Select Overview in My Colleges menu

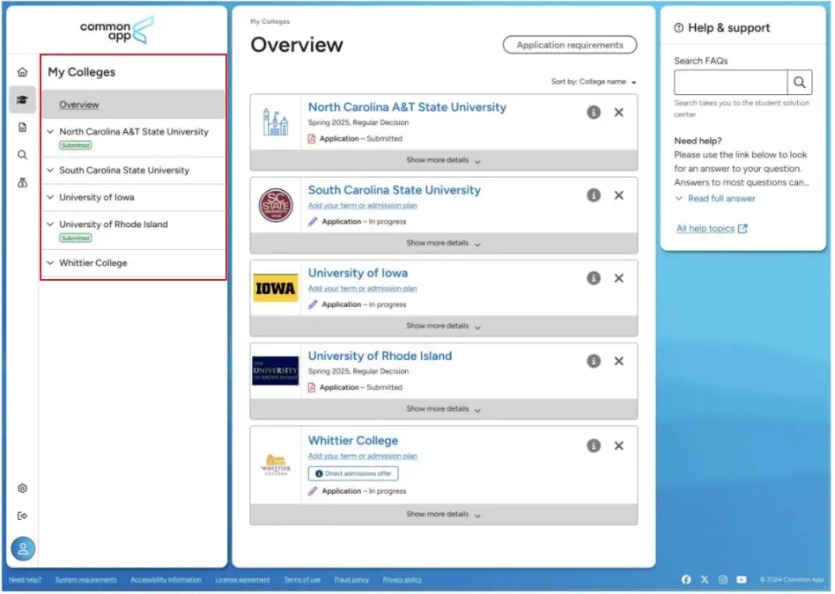pos(79,105)
